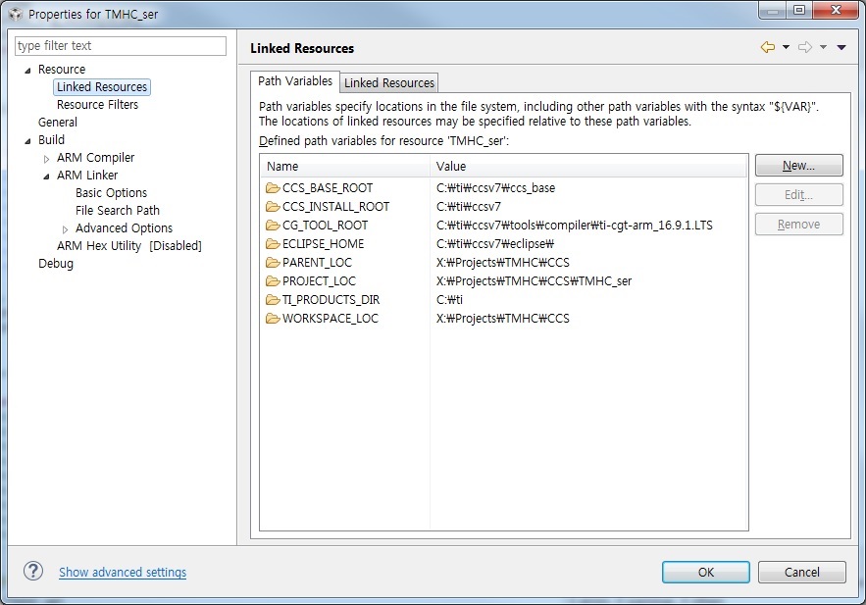Select the TI_PRODUCTS_DIR folder icon

273,300
